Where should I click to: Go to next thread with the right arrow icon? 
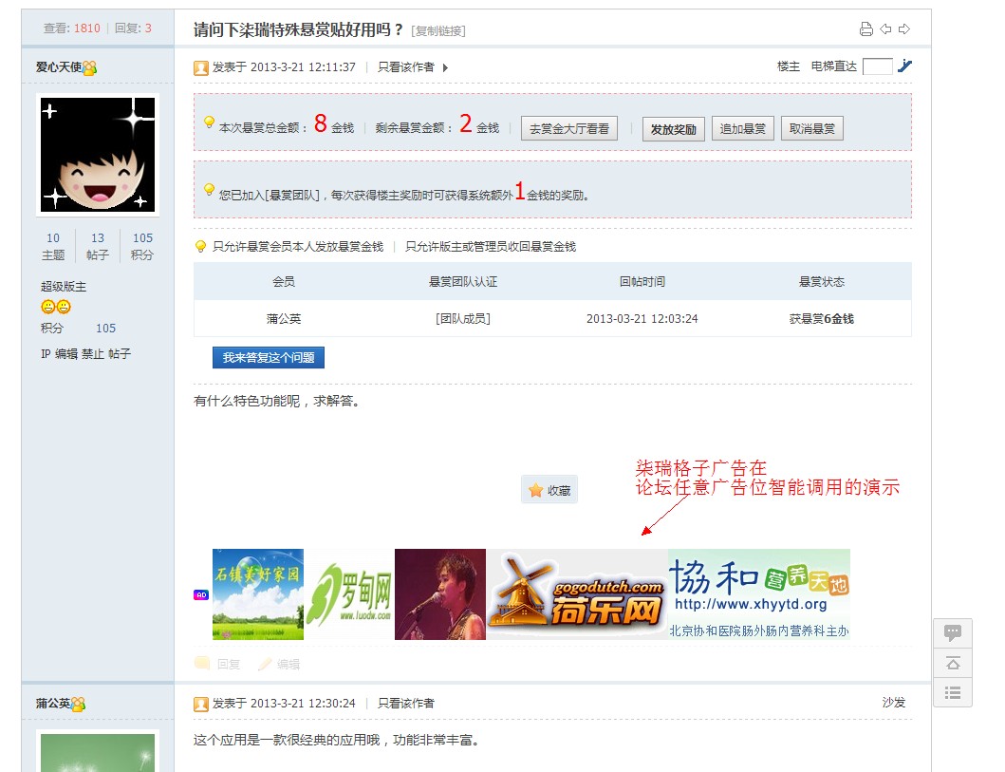[904, 28]
